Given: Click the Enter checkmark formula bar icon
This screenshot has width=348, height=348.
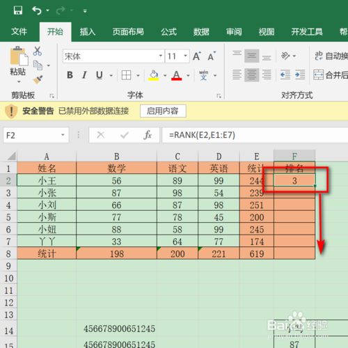Looking at the screenshot, I should point(125,135).
